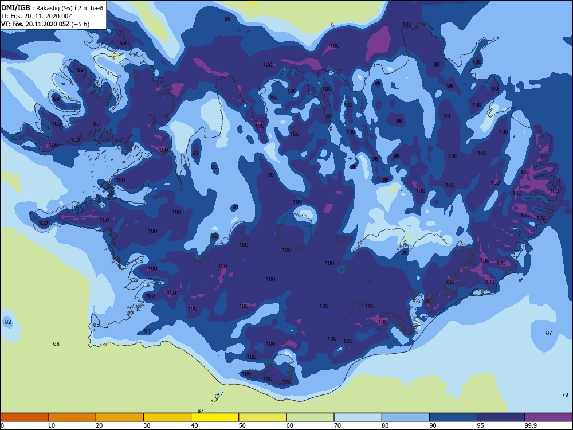Viewport: 573px width, 430px height.
Task: Select the 'IT: Fös. 20. 11. 2020 00Z' line
Action: point(37,16)
